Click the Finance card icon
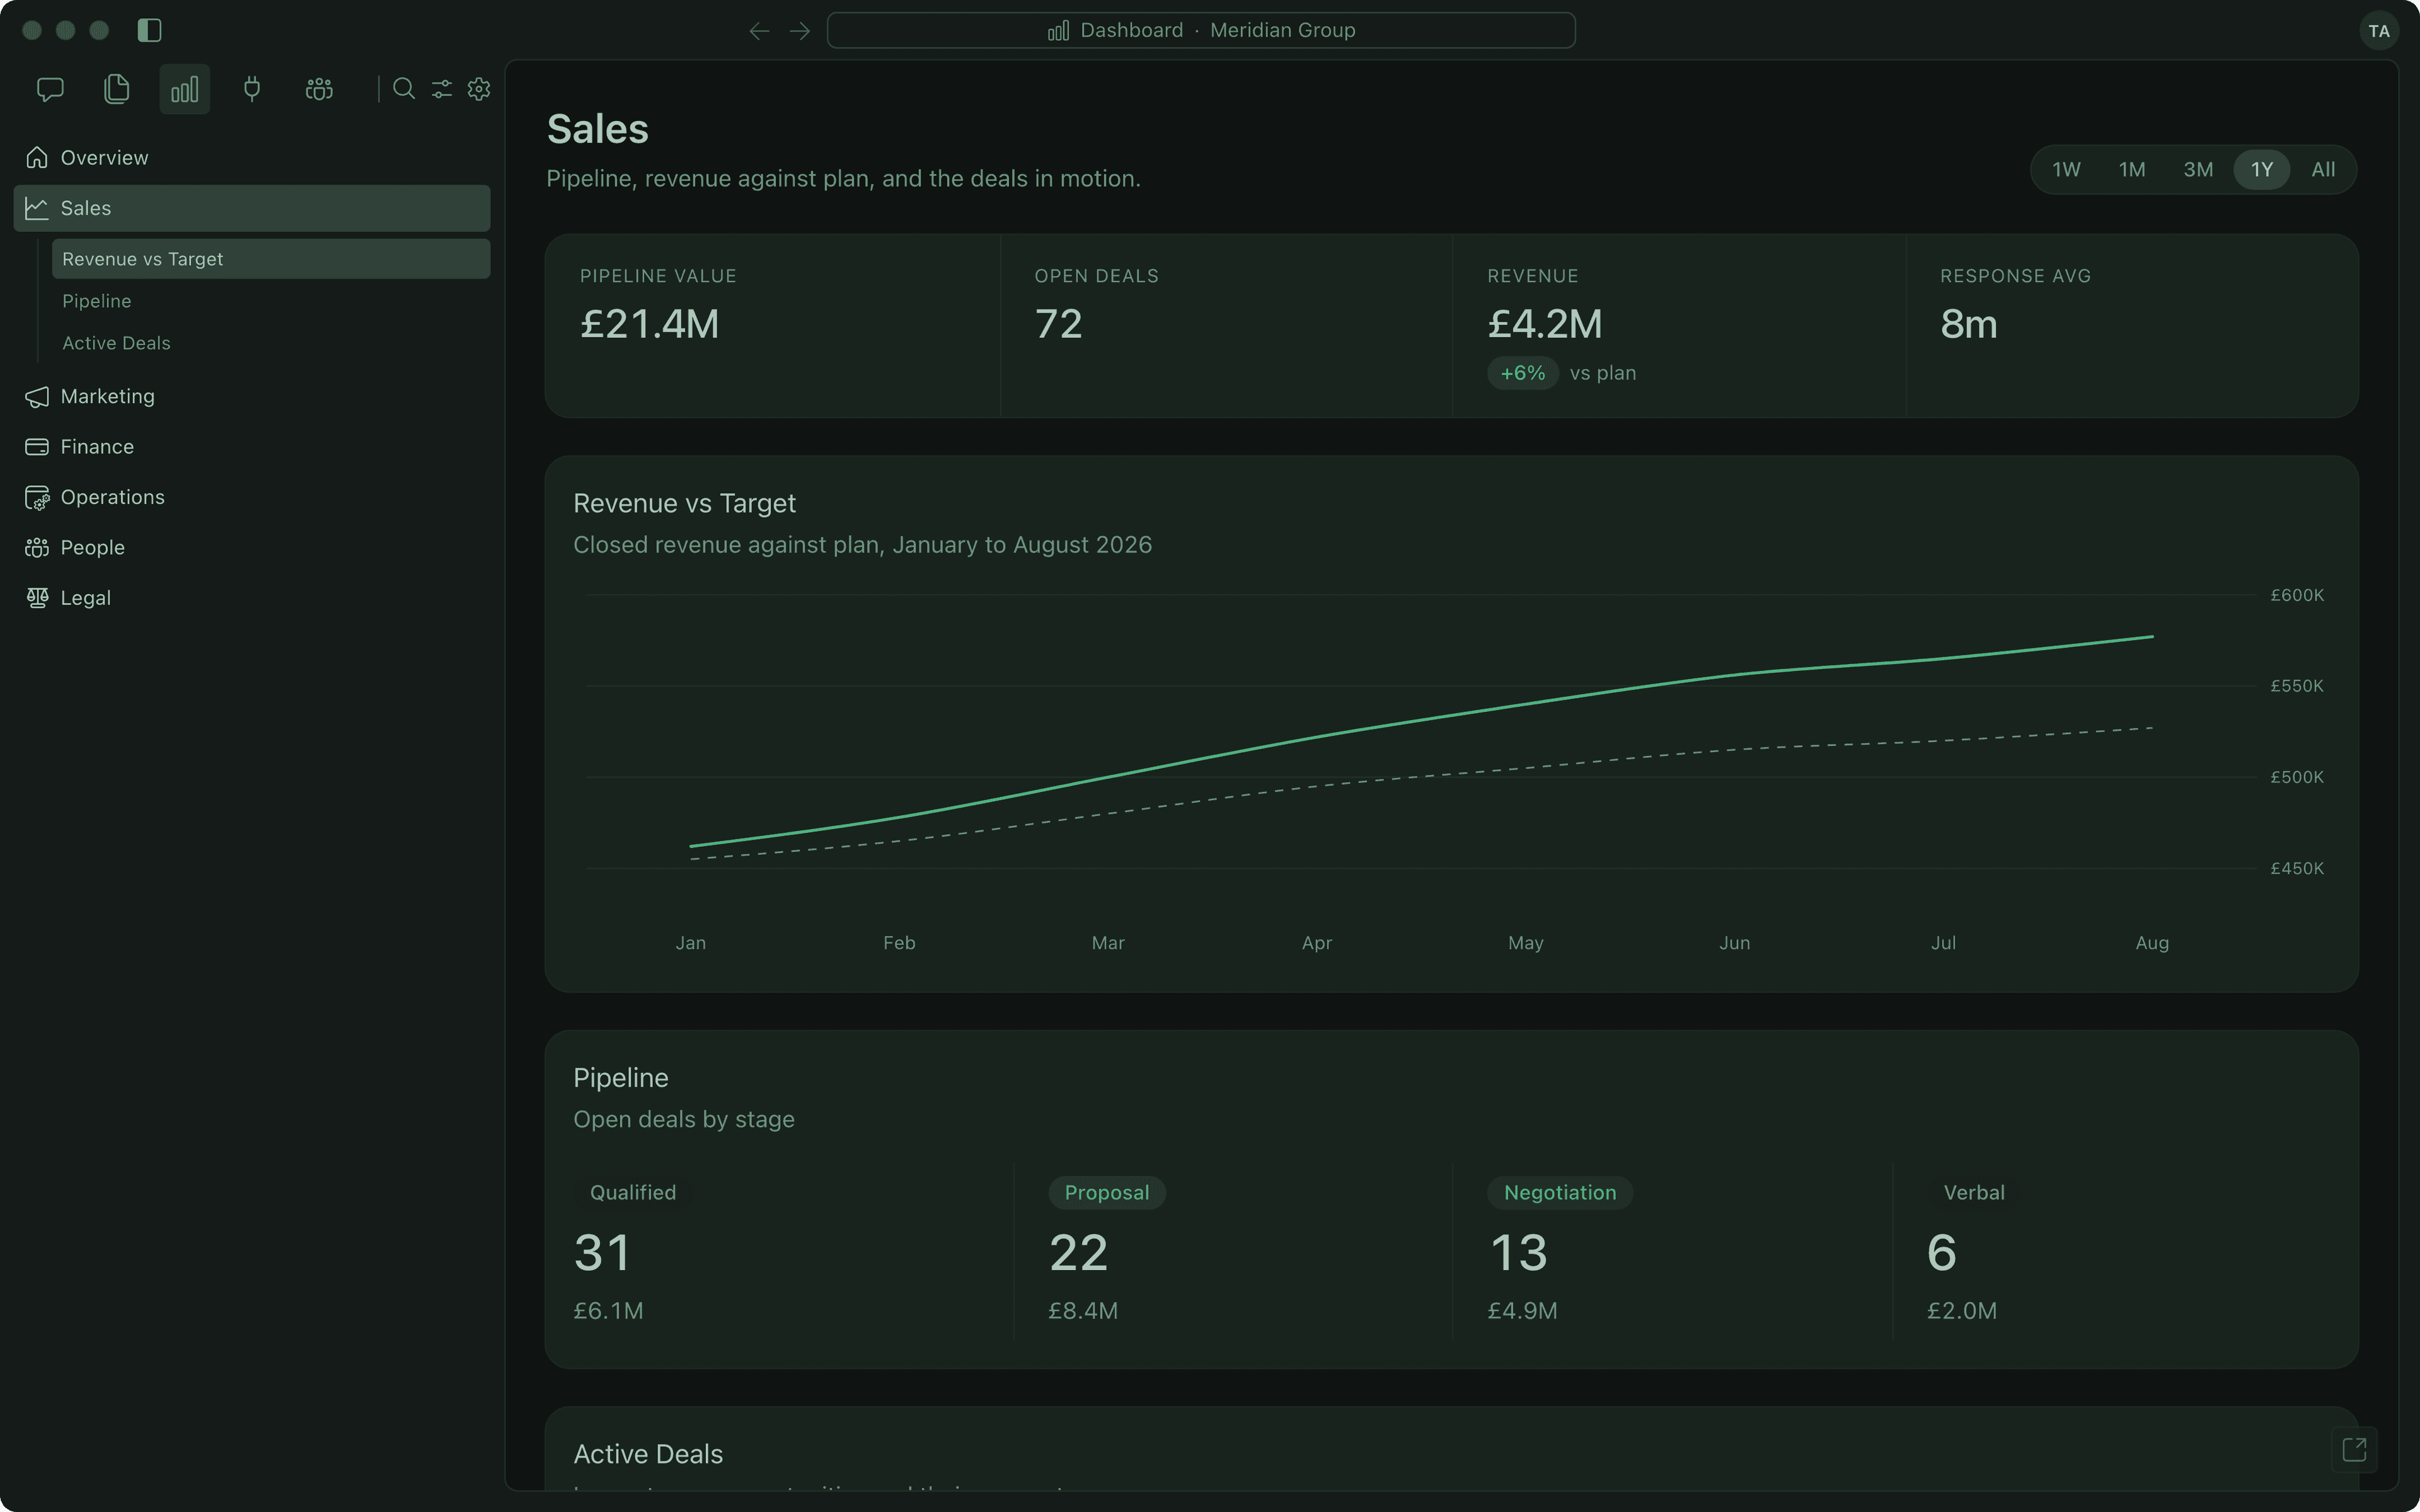This screenshot has width=2420, height=1512. 37,447
